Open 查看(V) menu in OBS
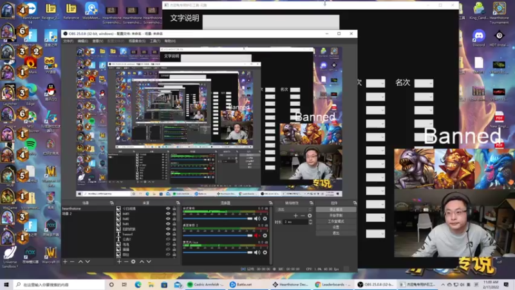The width and height of the screenshot is (515, 290). click(x=98, y=41)
